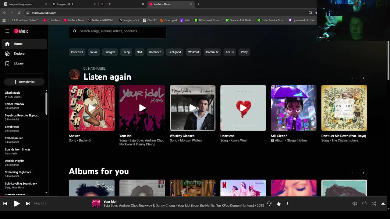Image resolution: width=390 pixels, height=219 pixels.
Task: Play the Heartless song thumbnail
Action: (x=243, y=108)
